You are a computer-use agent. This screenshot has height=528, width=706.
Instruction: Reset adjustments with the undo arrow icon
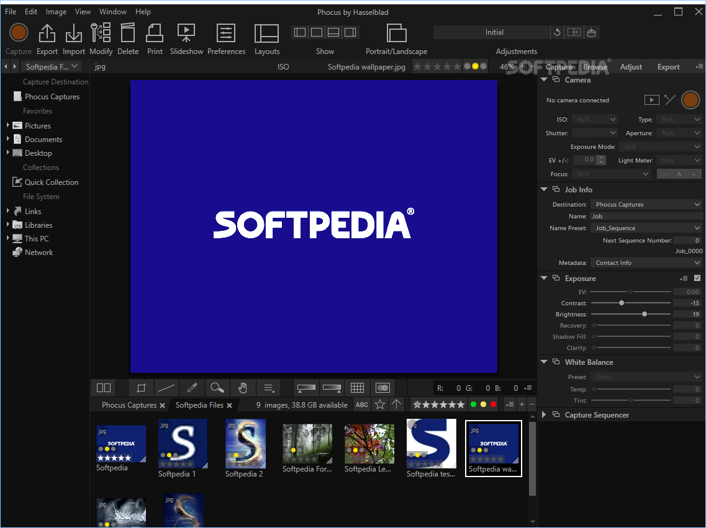click(557, 32)
